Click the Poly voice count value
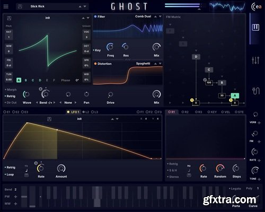This screenshot has height=212, width=265. point(258,189)
